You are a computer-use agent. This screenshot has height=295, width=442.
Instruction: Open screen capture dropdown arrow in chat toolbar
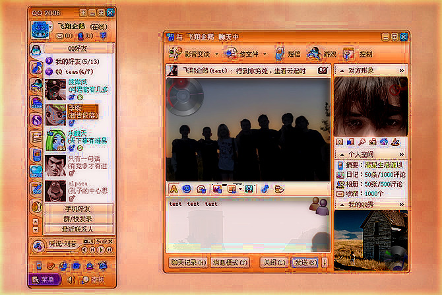click(x=240, y=189)
